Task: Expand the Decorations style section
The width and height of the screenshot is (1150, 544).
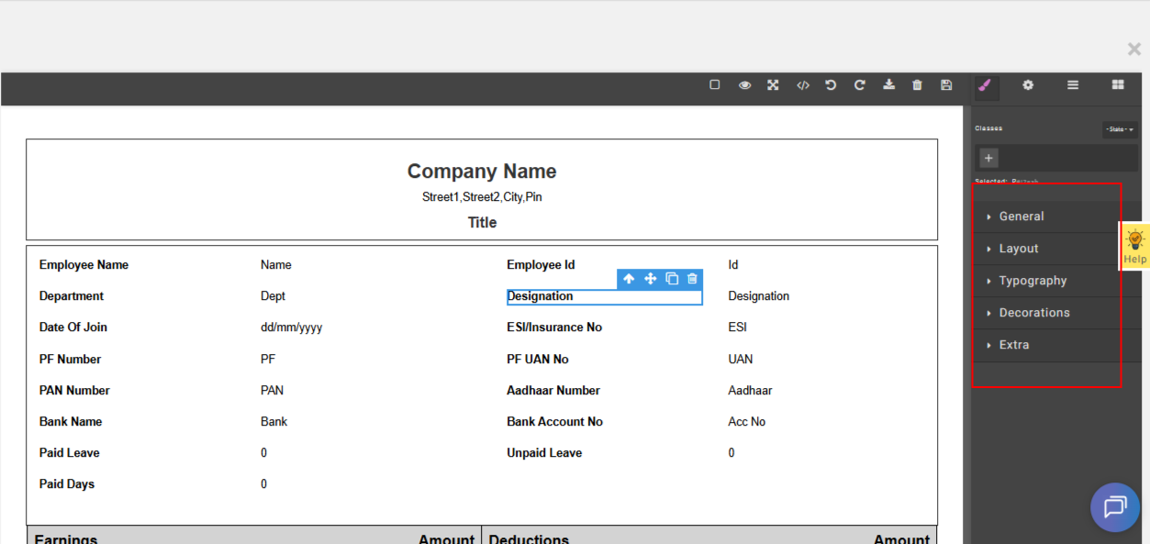Action: pyautogui.click(x=1033, y=313)
